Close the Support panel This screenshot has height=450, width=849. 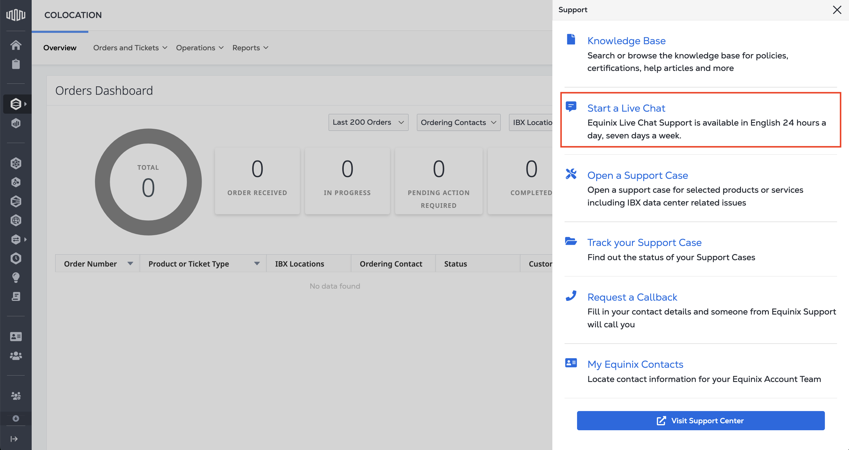pos(837,10)
